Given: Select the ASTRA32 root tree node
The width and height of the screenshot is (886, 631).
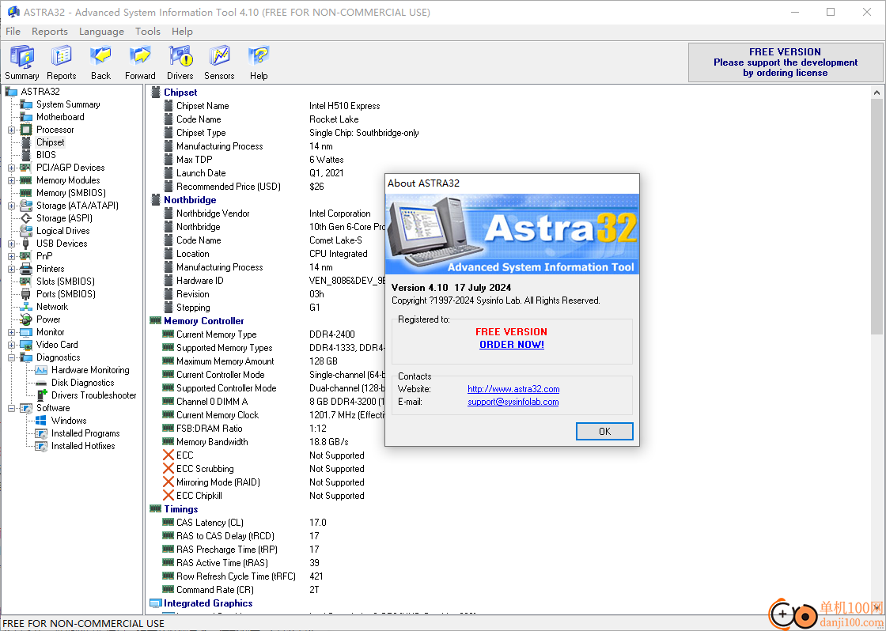Looking at the screenshot, I should pos(40,92).
